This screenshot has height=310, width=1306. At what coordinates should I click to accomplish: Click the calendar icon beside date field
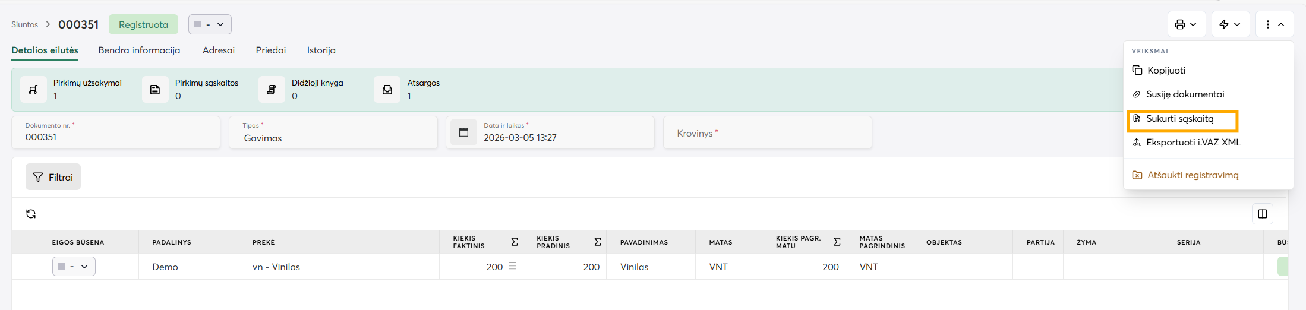[463, 132]
